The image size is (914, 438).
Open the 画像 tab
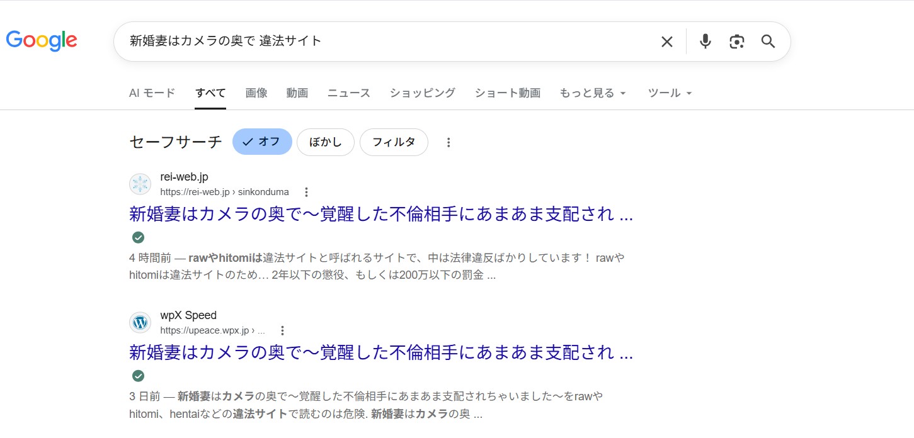click(256, 93)
